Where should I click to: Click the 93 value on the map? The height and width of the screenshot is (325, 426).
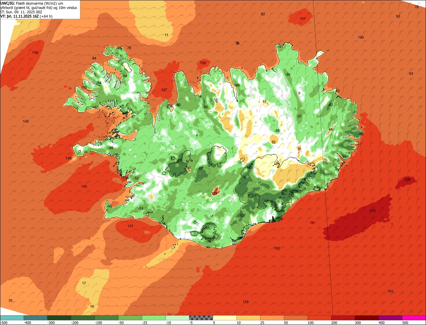[x=398, y=16]
